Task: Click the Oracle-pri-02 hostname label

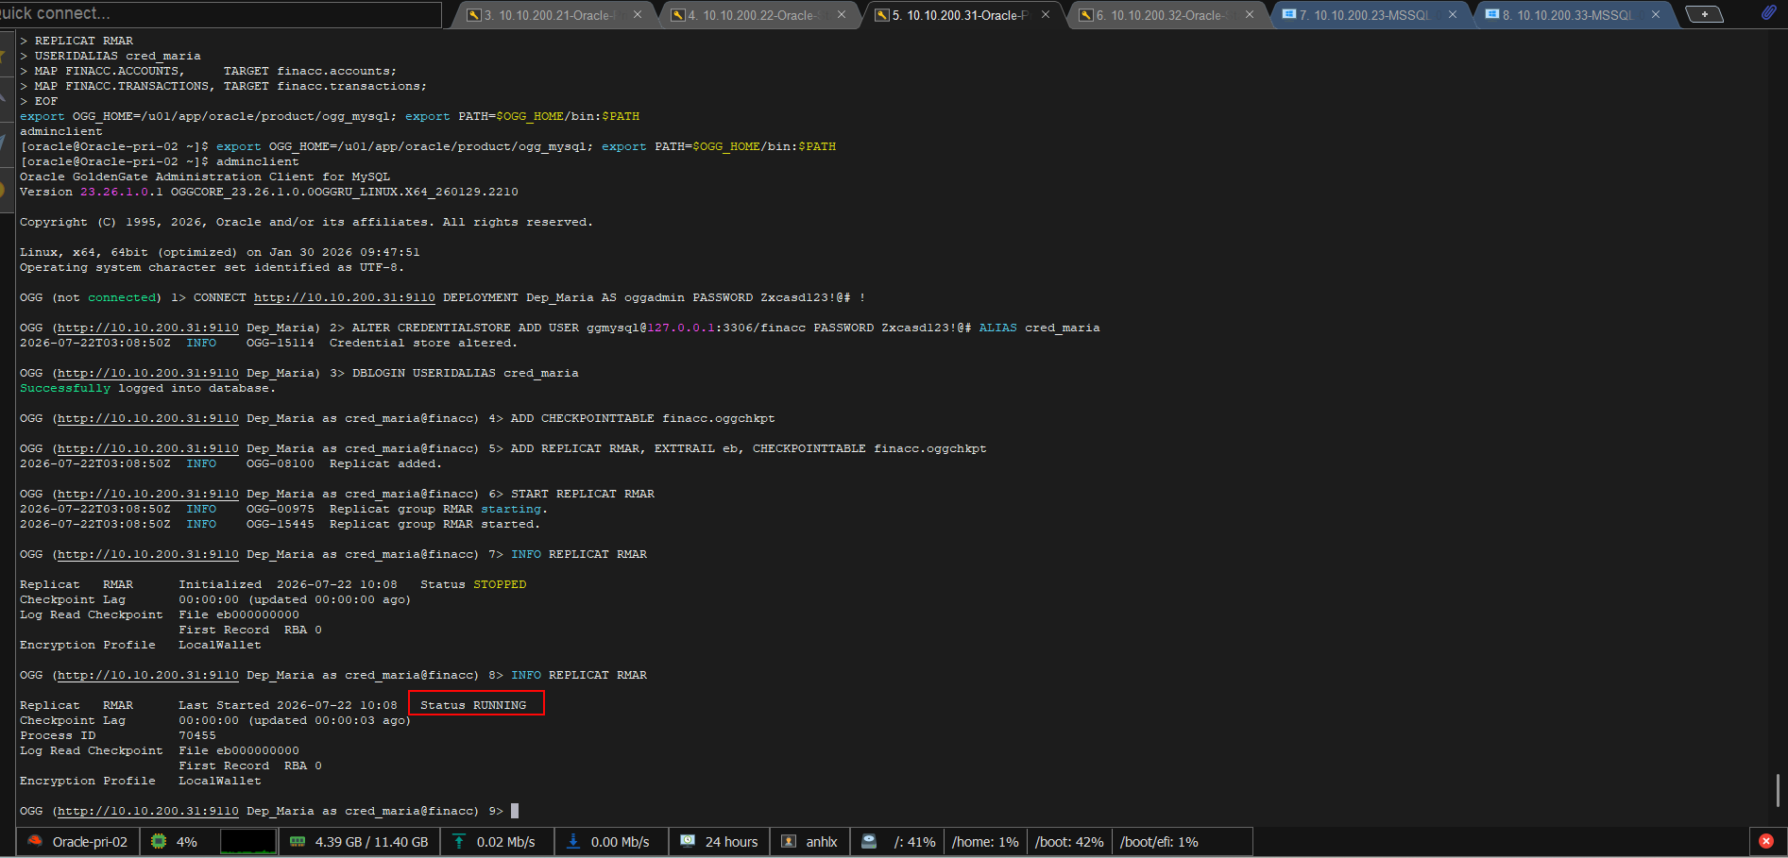Action: (90, 841)
